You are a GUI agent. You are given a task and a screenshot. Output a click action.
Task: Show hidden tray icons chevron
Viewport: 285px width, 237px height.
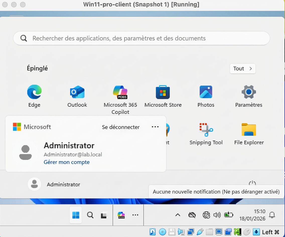[178, 215]
